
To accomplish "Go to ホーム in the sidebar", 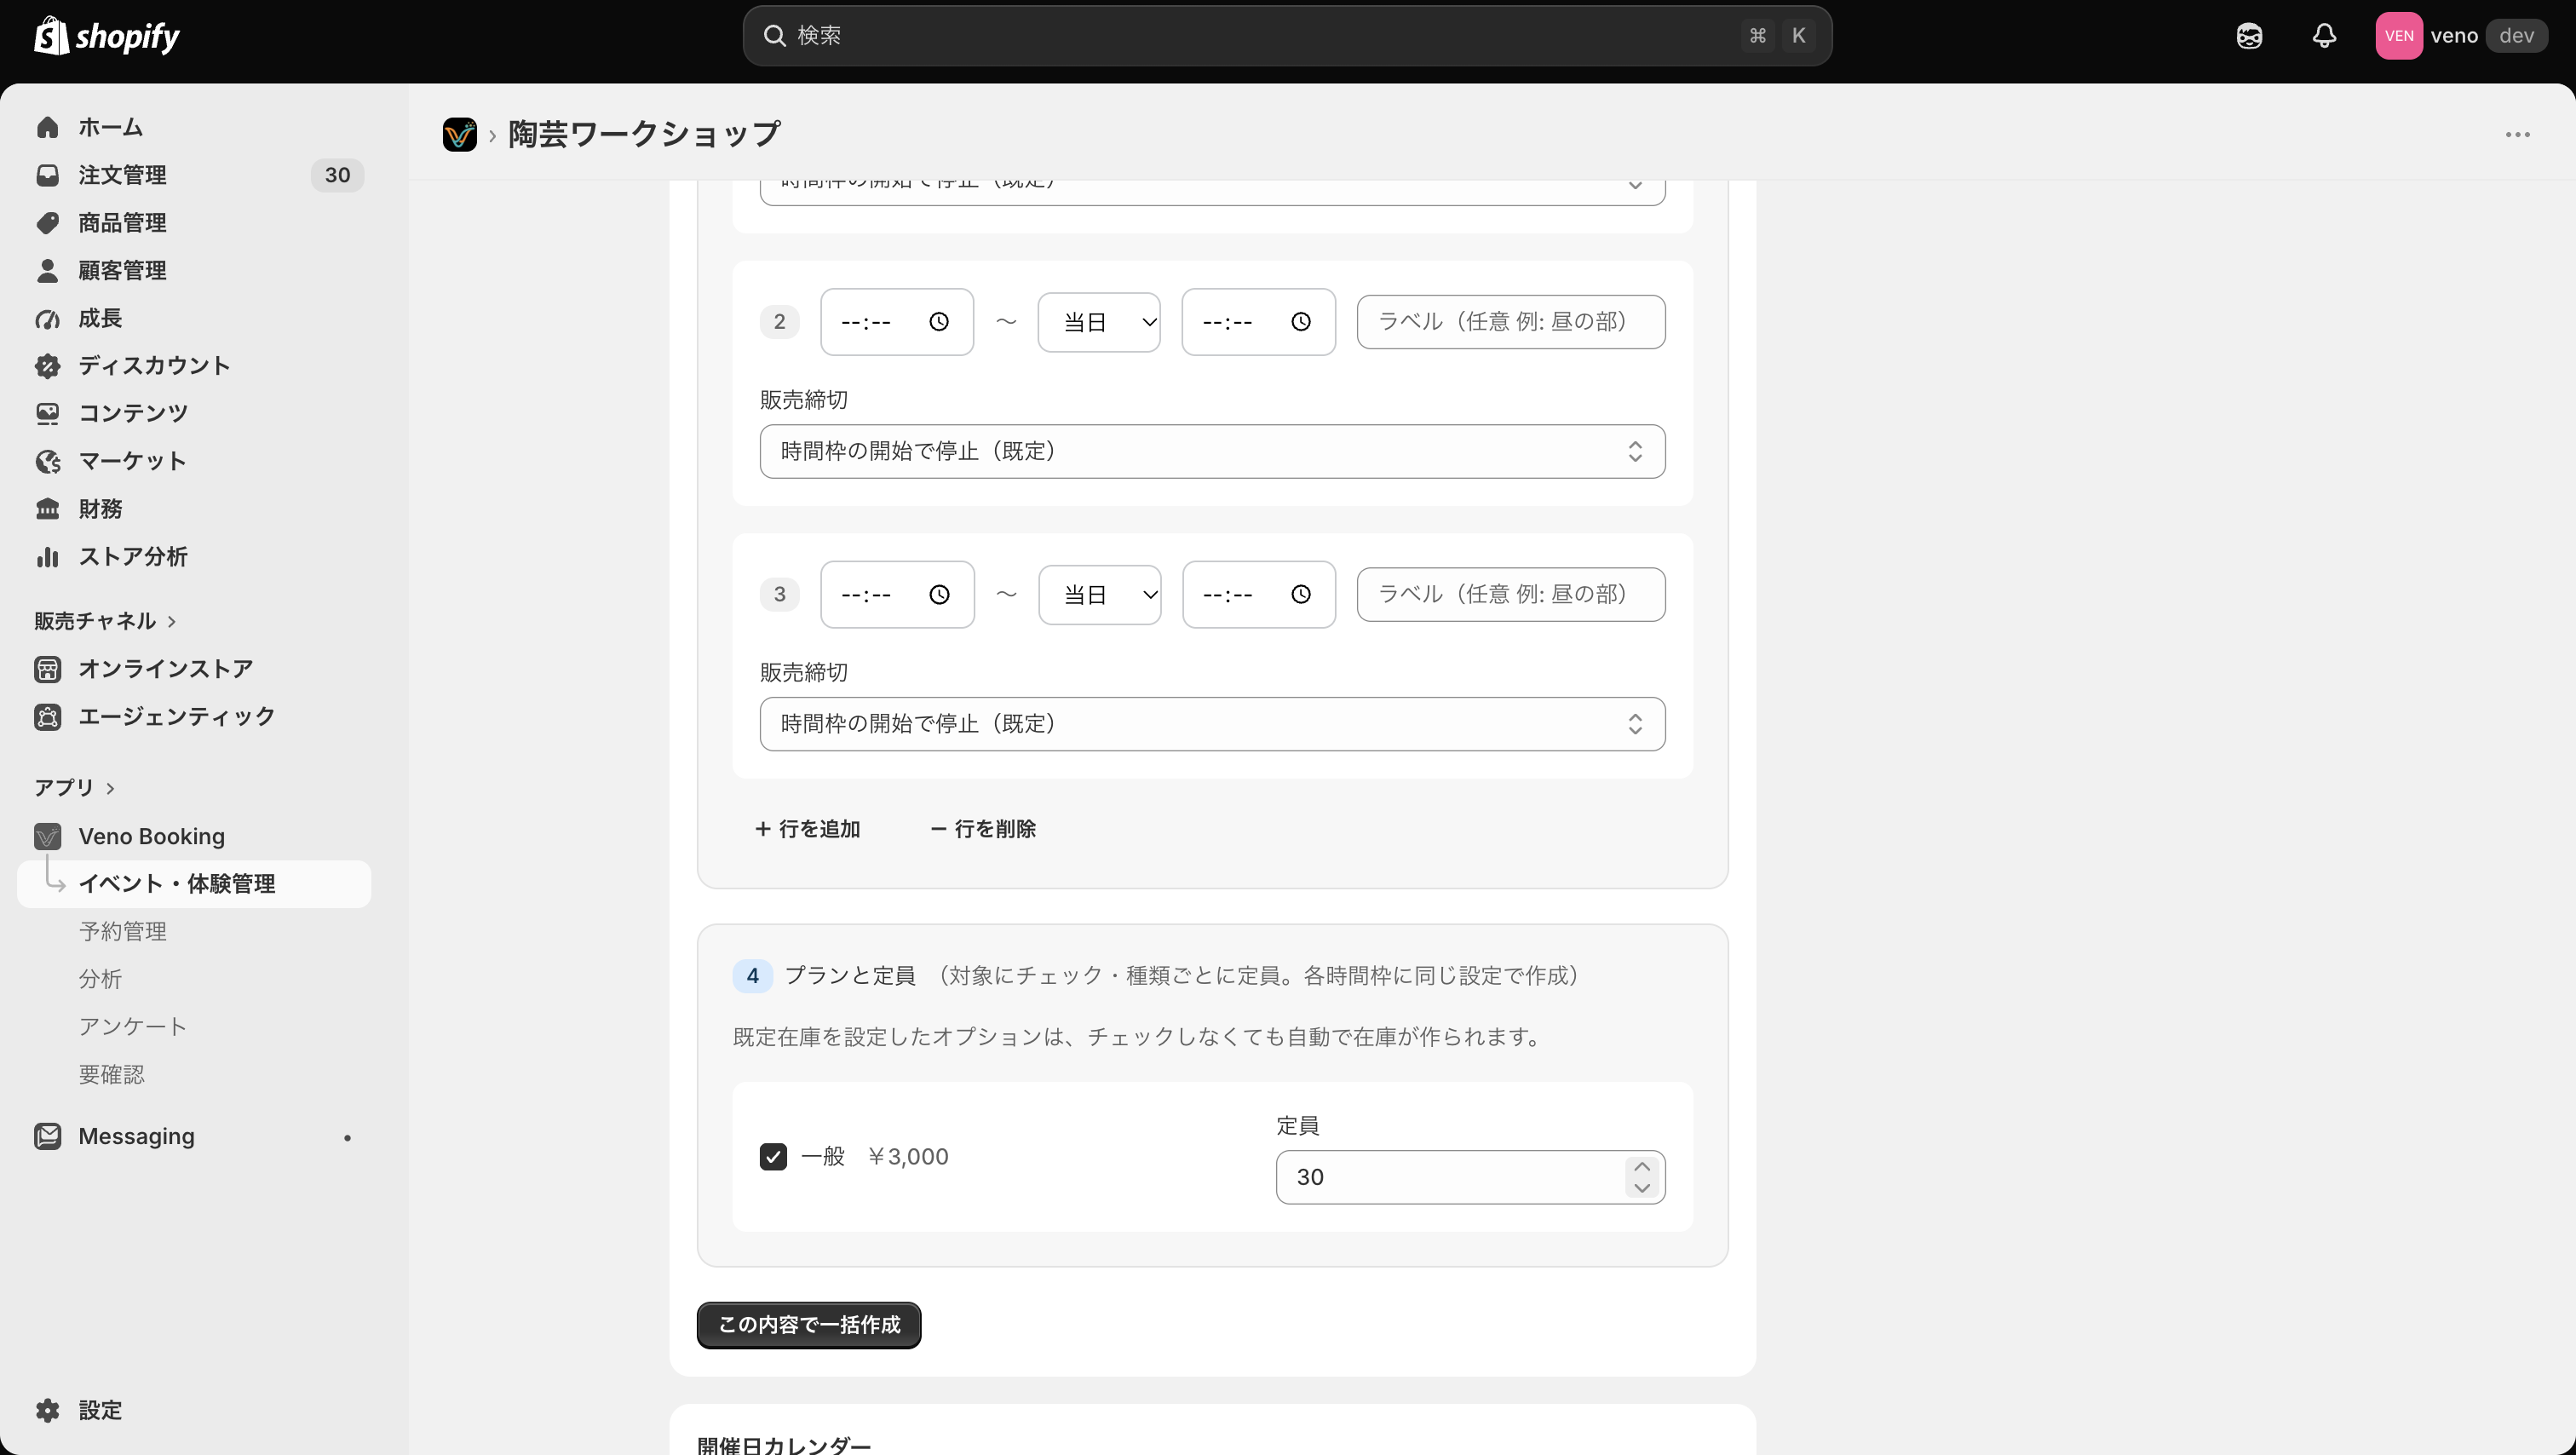I will click(x=194, y=127).
